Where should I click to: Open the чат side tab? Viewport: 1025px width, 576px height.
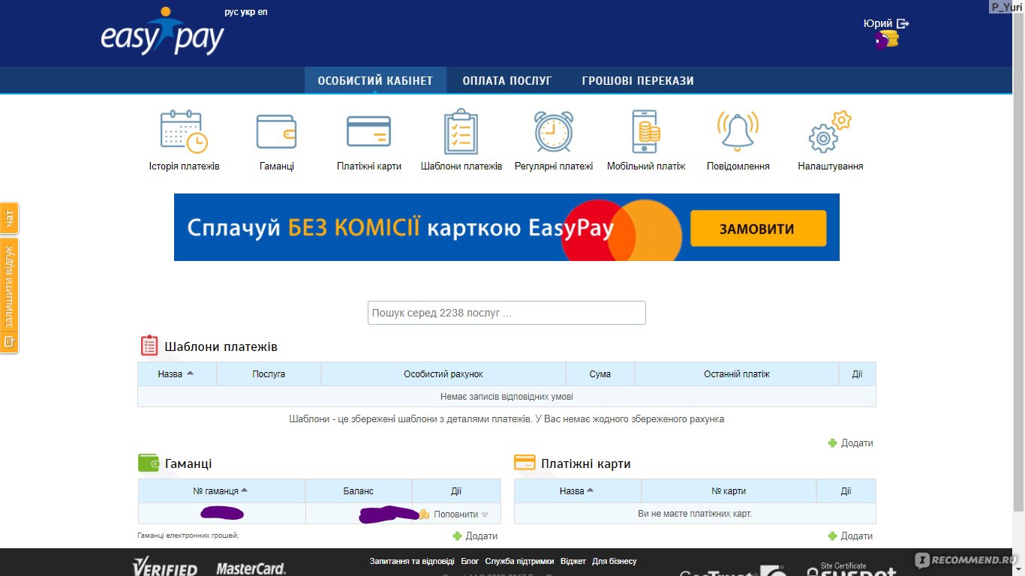[x=9, y=218]
